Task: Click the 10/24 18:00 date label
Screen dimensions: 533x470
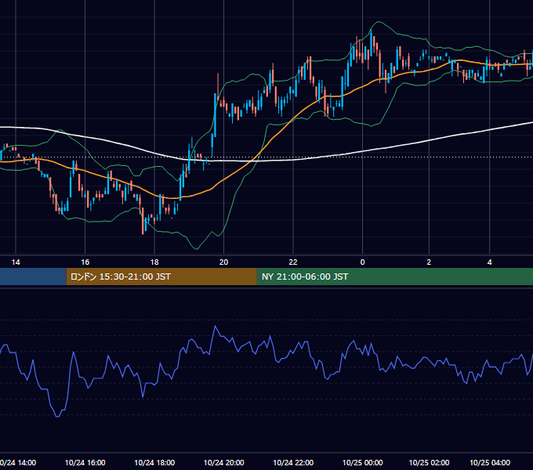Action: click(154, 462)
